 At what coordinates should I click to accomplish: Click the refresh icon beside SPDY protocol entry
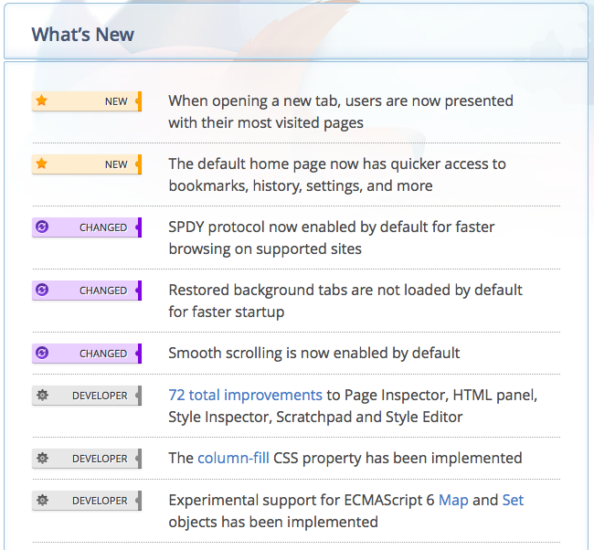click(x=41, y=227)
